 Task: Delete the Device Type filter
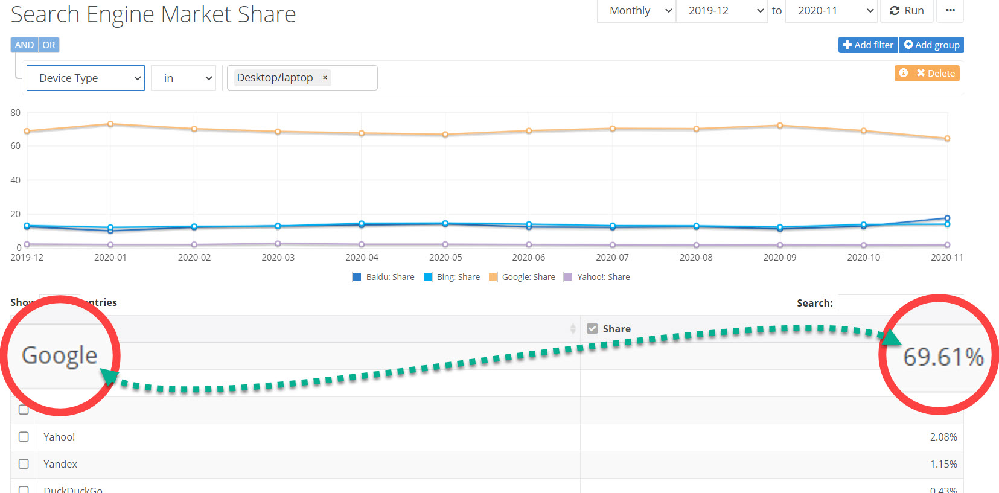pyautogui.click(x=936, y=73)
